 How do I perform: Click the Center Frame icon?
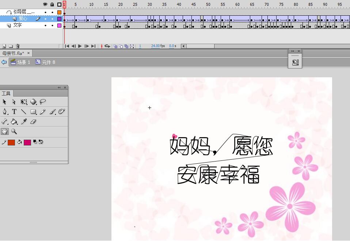click(x=102, y=46)
